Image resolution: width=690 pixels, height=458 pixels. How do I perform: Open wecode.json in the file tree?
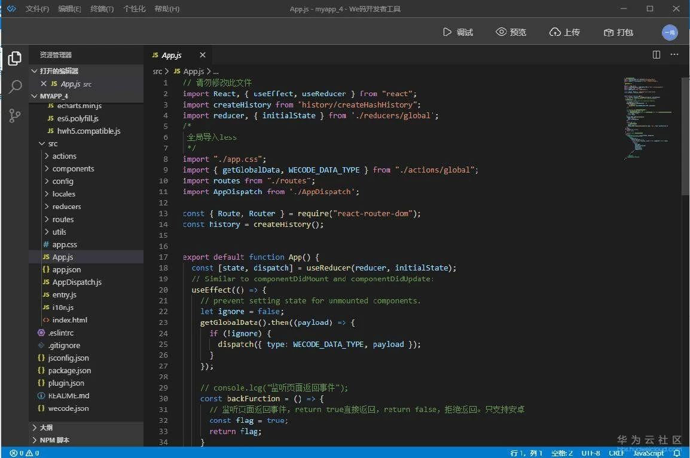click(69, 408)
